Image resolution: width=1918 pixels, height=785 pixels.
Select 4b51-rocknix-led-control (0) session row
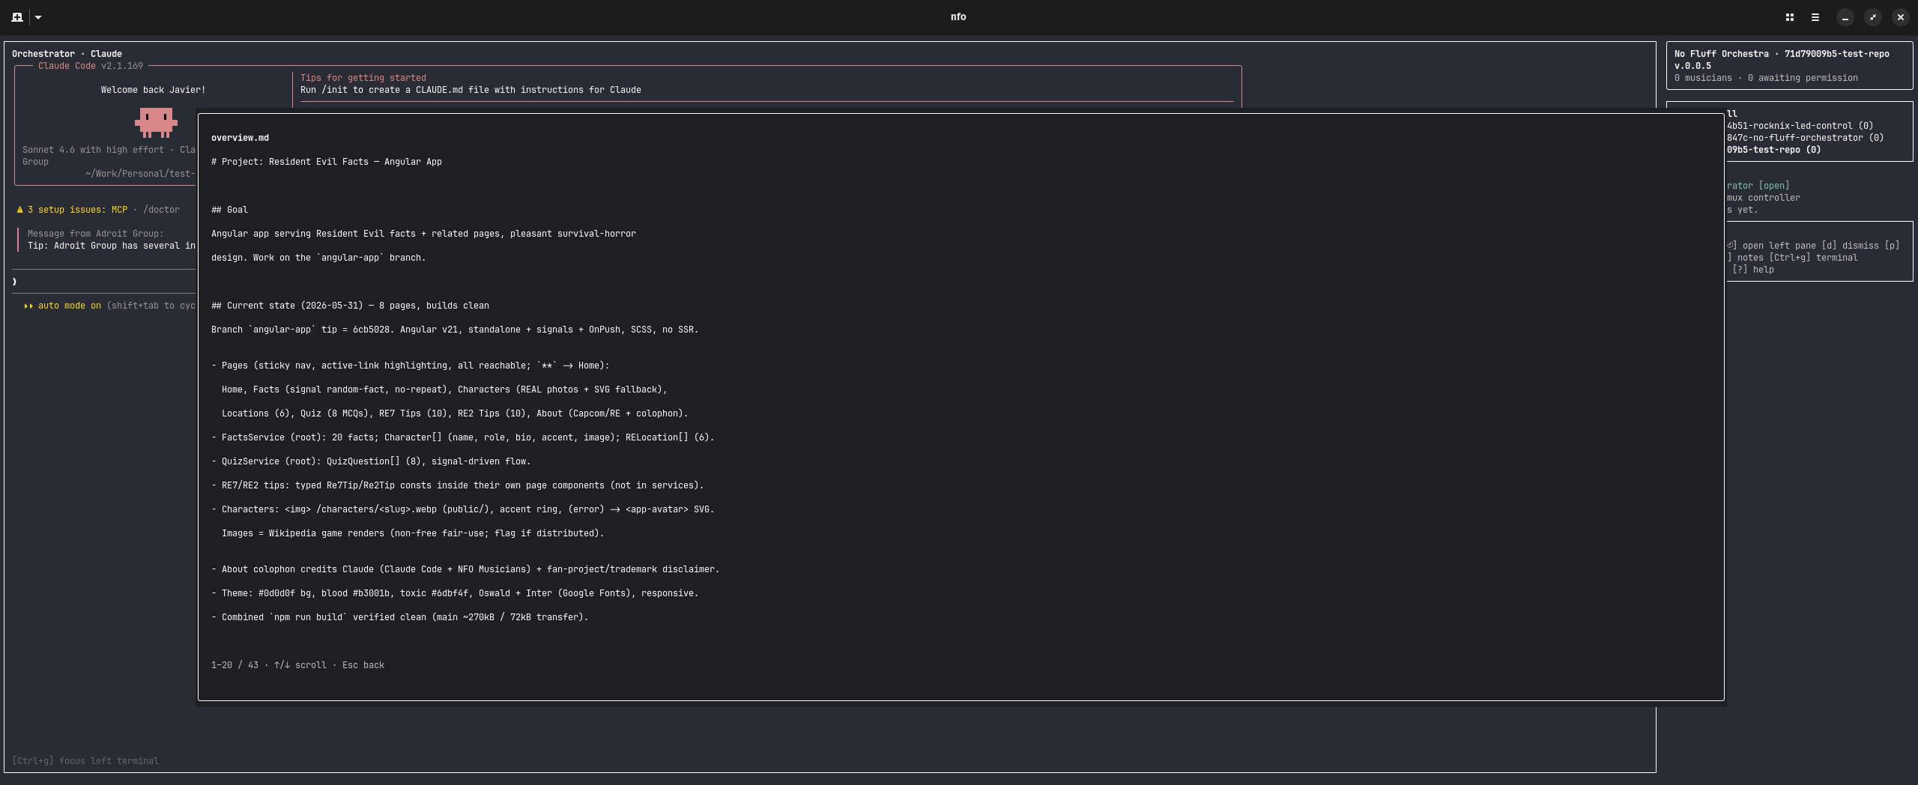click(1800, 126)
